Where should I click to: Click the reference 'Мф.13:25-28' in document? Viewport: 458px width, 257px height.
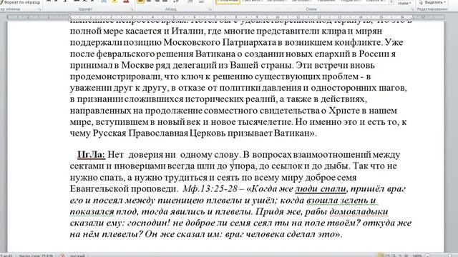[x=210, y=188]
